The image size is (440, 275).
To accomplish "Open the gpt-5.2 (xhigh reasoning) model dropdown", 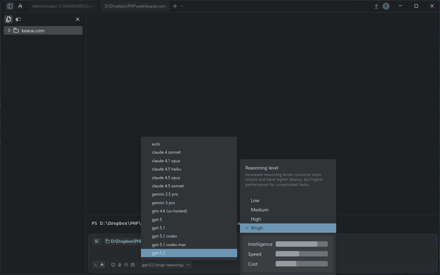I will click(166, 265).
